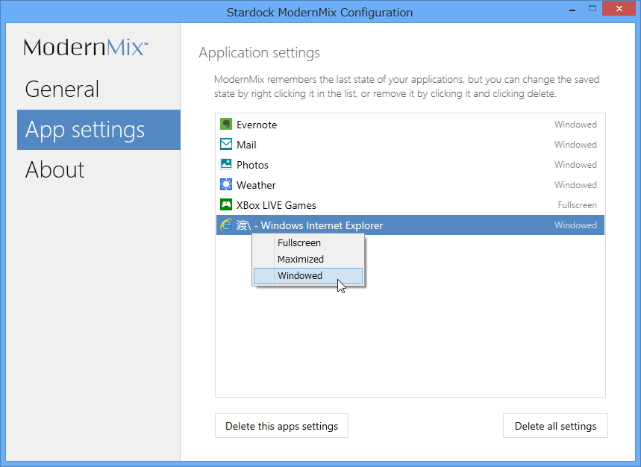Maximize the ModernMix Configuration window
Viewport: 641px width, 467px height.
[592, 9]
